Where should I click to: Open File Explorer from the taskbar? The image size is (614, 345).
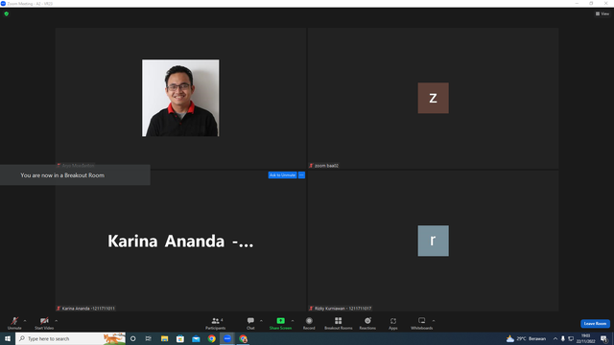(164, 338)
